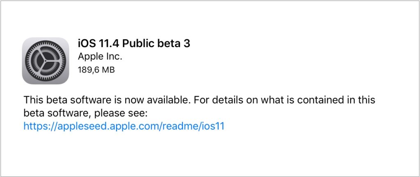Image resolution: width=420 pixels, height=177 pixels.
Task: Tap the Settings gear update icon
Action: click(x=45, y=61)
